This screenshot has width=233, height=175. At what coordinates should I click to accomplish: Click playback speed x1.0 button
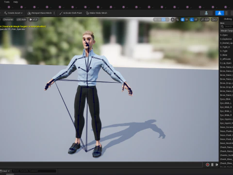point(33,19)
